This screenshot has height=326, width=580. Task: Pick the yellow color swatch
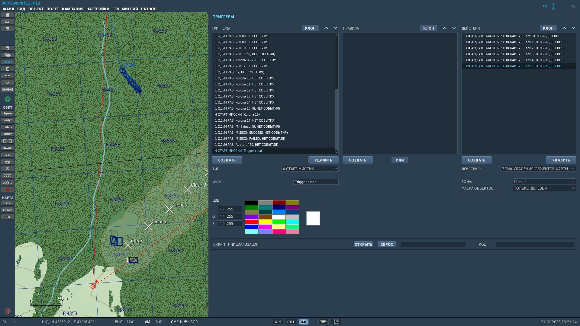tap(265, 222)
